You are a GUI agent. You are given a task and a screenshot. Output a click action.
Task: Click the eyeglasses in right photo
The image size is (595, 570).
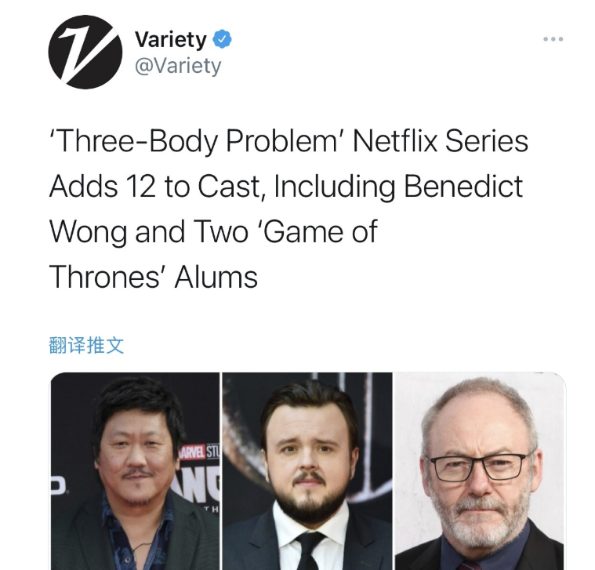(x=478, y=467)
